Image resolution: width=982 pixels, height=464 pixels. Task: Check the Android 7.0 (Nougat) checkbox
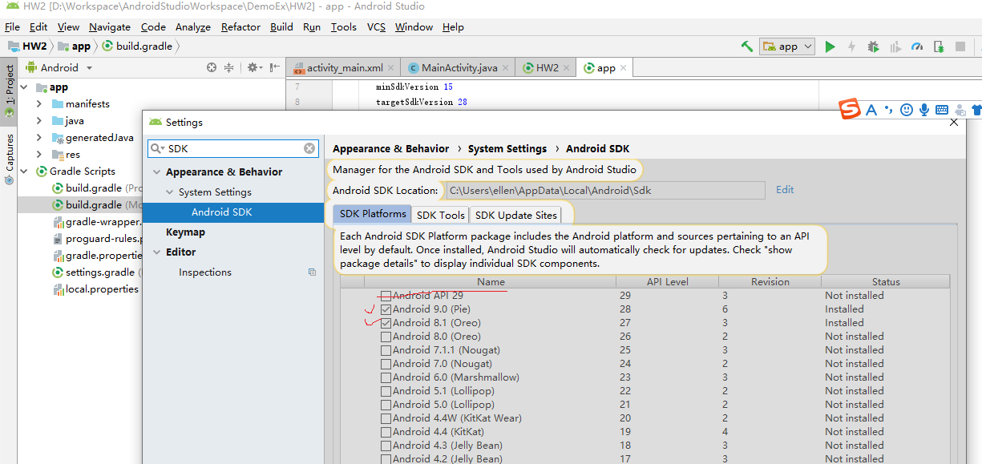tap(386, 364)
